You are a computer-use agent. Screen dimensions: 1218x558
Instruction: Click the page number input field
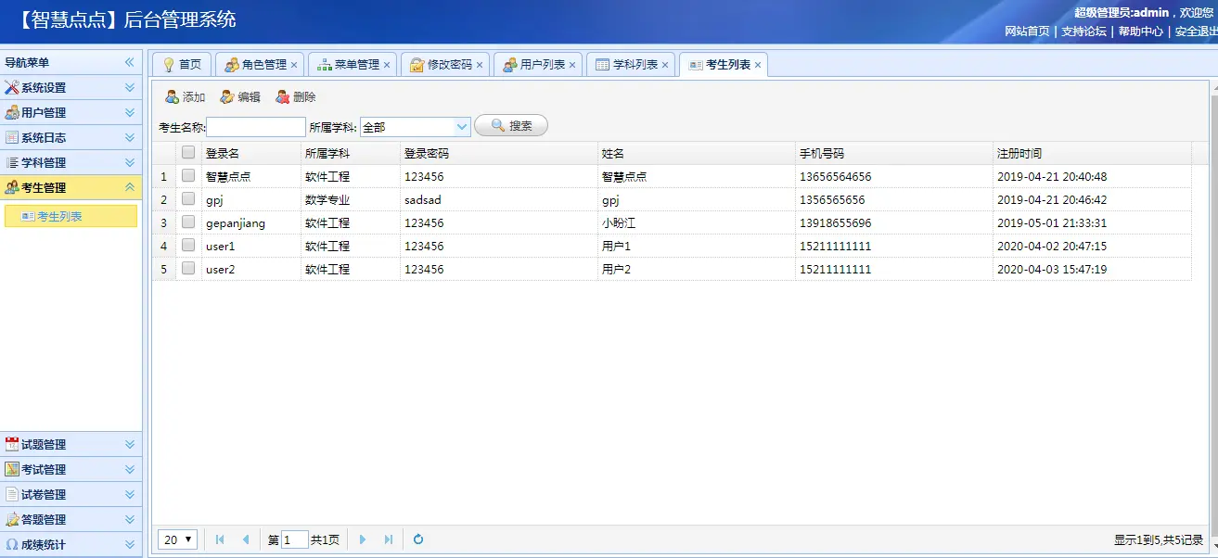[295, 539]
